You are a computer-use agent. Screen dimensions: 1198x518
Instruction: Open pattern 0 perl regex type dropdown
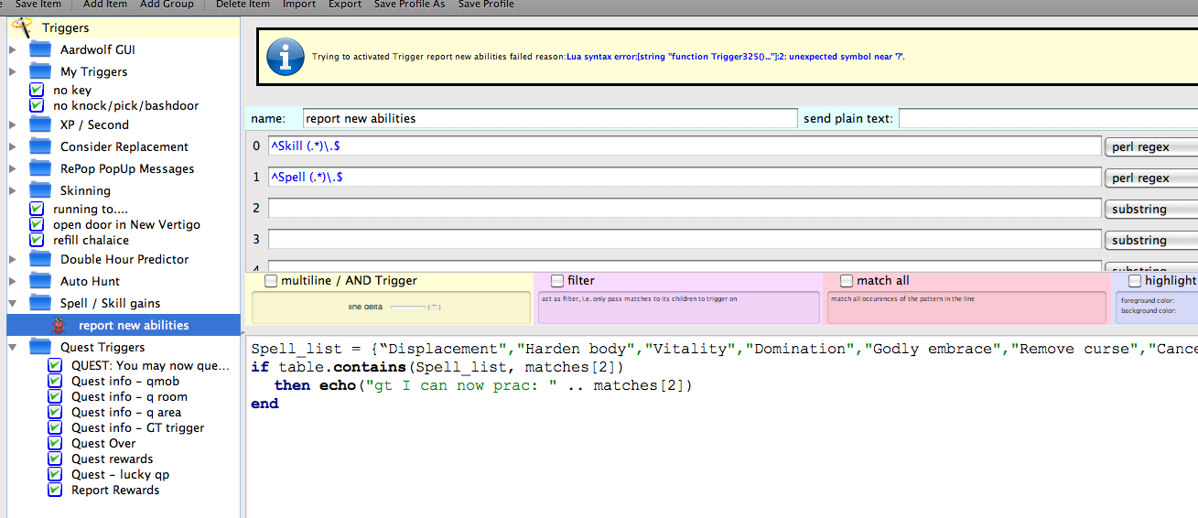point(1151,146)
